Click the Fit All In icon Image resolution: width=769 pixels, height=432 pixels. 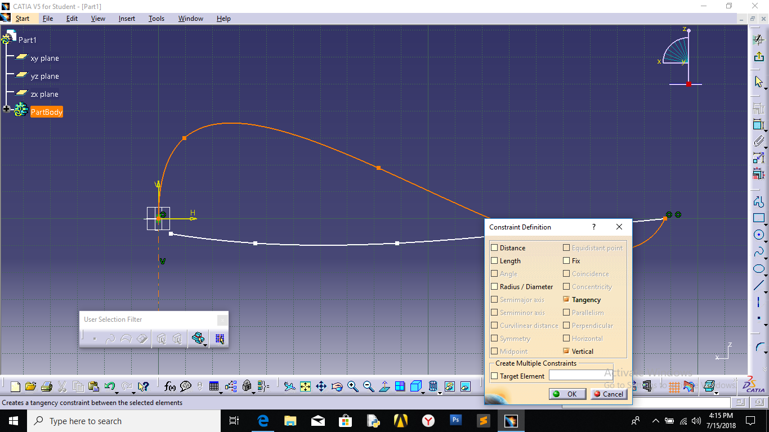point(306,386)
